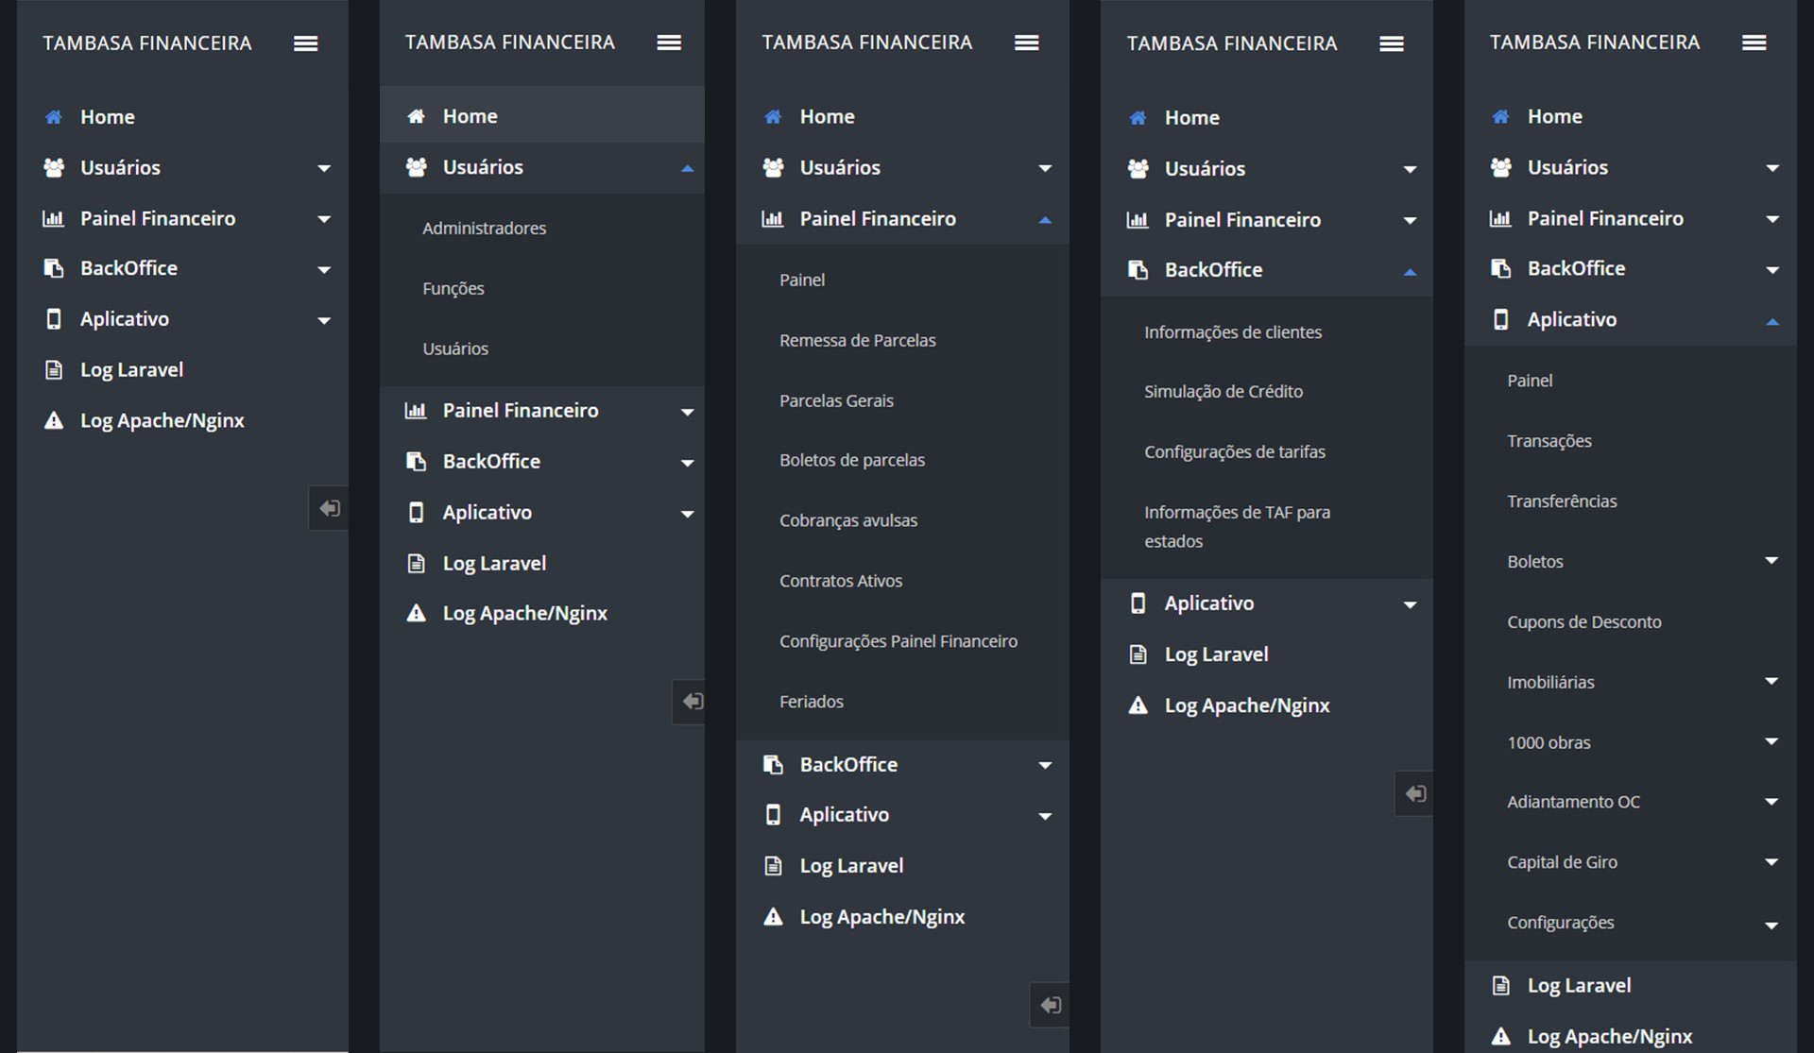Image resolution: width=1814 pixels, height=1053 pixels.
Task: Go to Cupons de Desconto
Action: coord(1583,622)
